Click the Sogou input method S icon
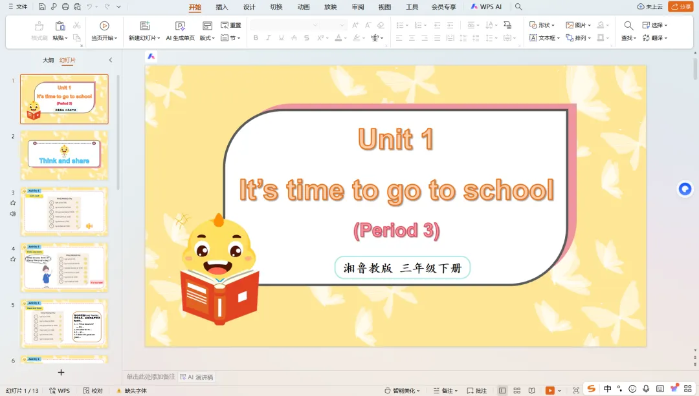This screenshot has height=396, width=699. tap(591, 388)
